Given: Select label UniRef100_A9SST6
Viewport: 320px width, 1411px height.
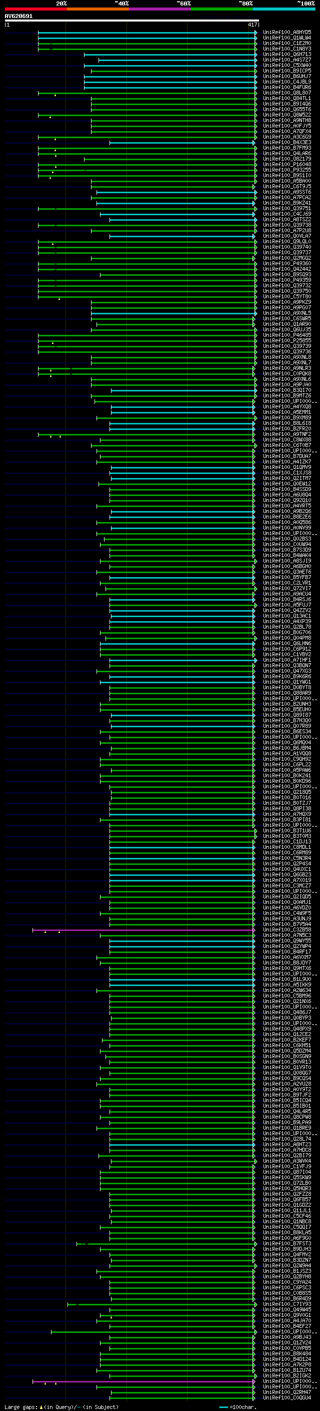Looking at the screenshot, I should click(287, 192).
